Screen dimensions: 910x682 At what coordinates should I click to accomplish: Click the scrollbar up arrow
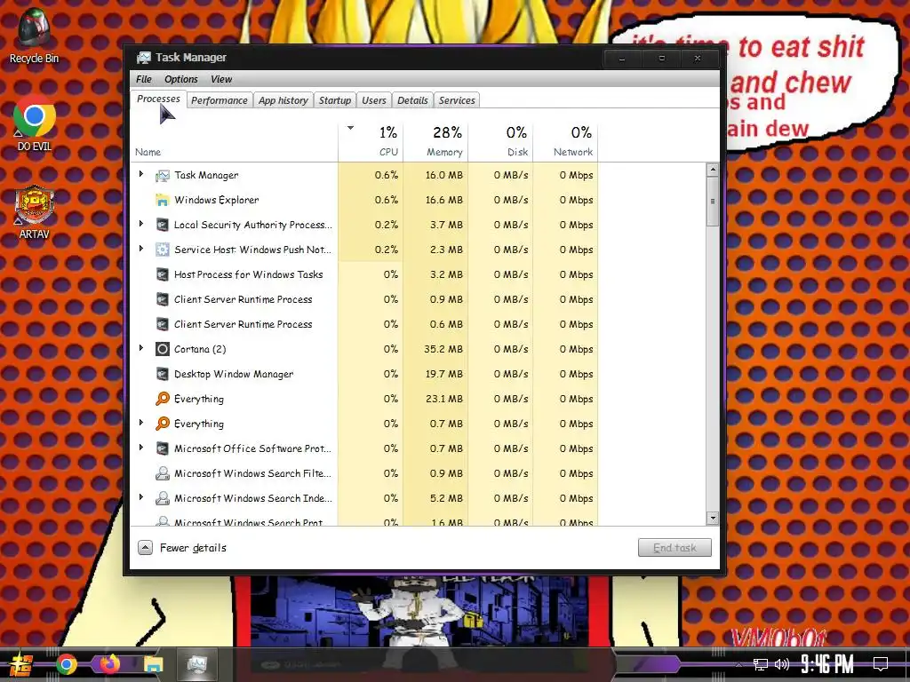click(713, 170)
